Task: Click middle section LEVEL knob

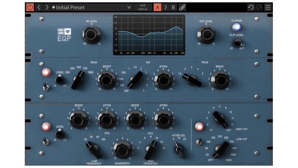Action: tap(60, 80)
